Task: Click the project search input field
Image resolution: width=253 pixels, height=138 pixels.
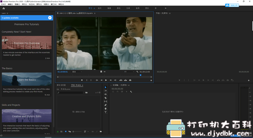Action: [70, 93]
